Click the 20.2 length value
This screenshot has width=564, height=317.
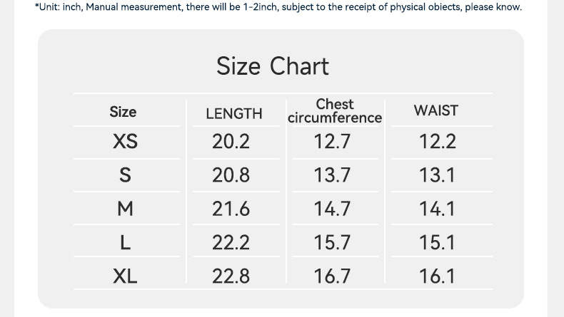[231, 142]
